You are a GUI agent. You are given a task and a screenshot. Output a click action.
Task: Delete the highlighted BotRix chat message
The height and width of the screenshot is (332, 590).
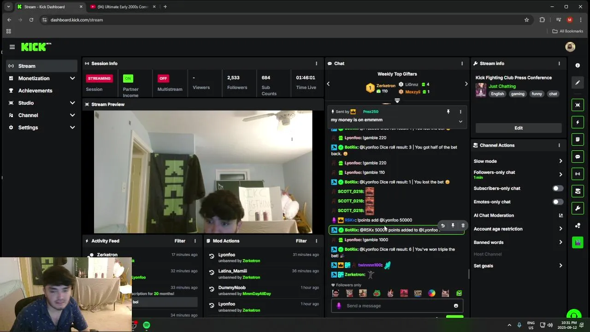pos(463,225)
